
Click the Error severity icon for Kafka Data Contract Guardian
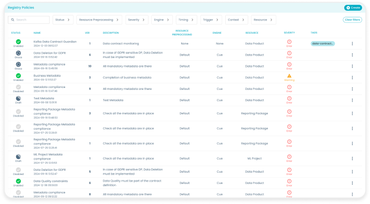pyautogui.click(x=289, y=42)
